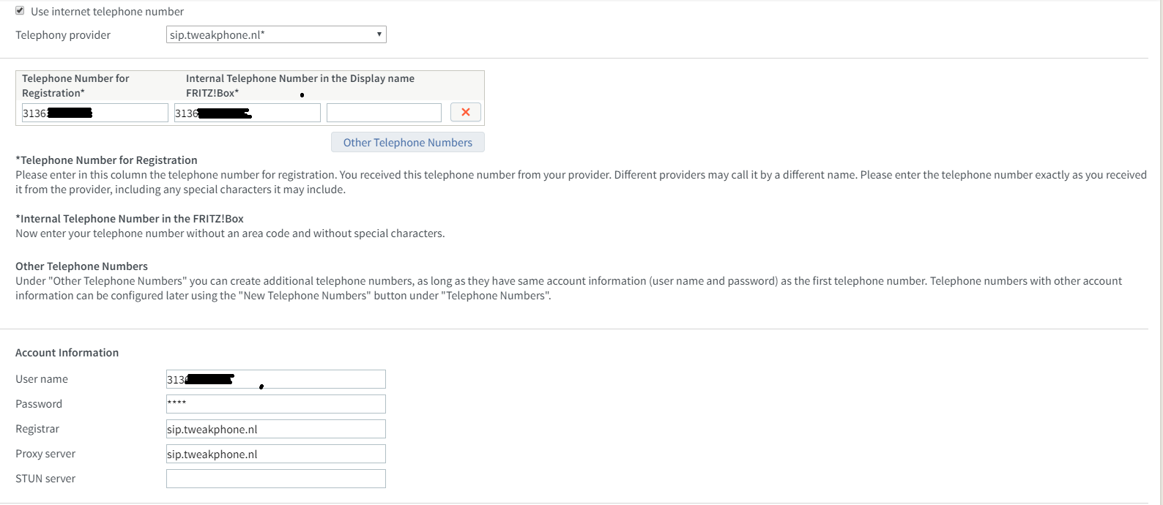Click the Use internet telephone number label text

click(107, 12)
